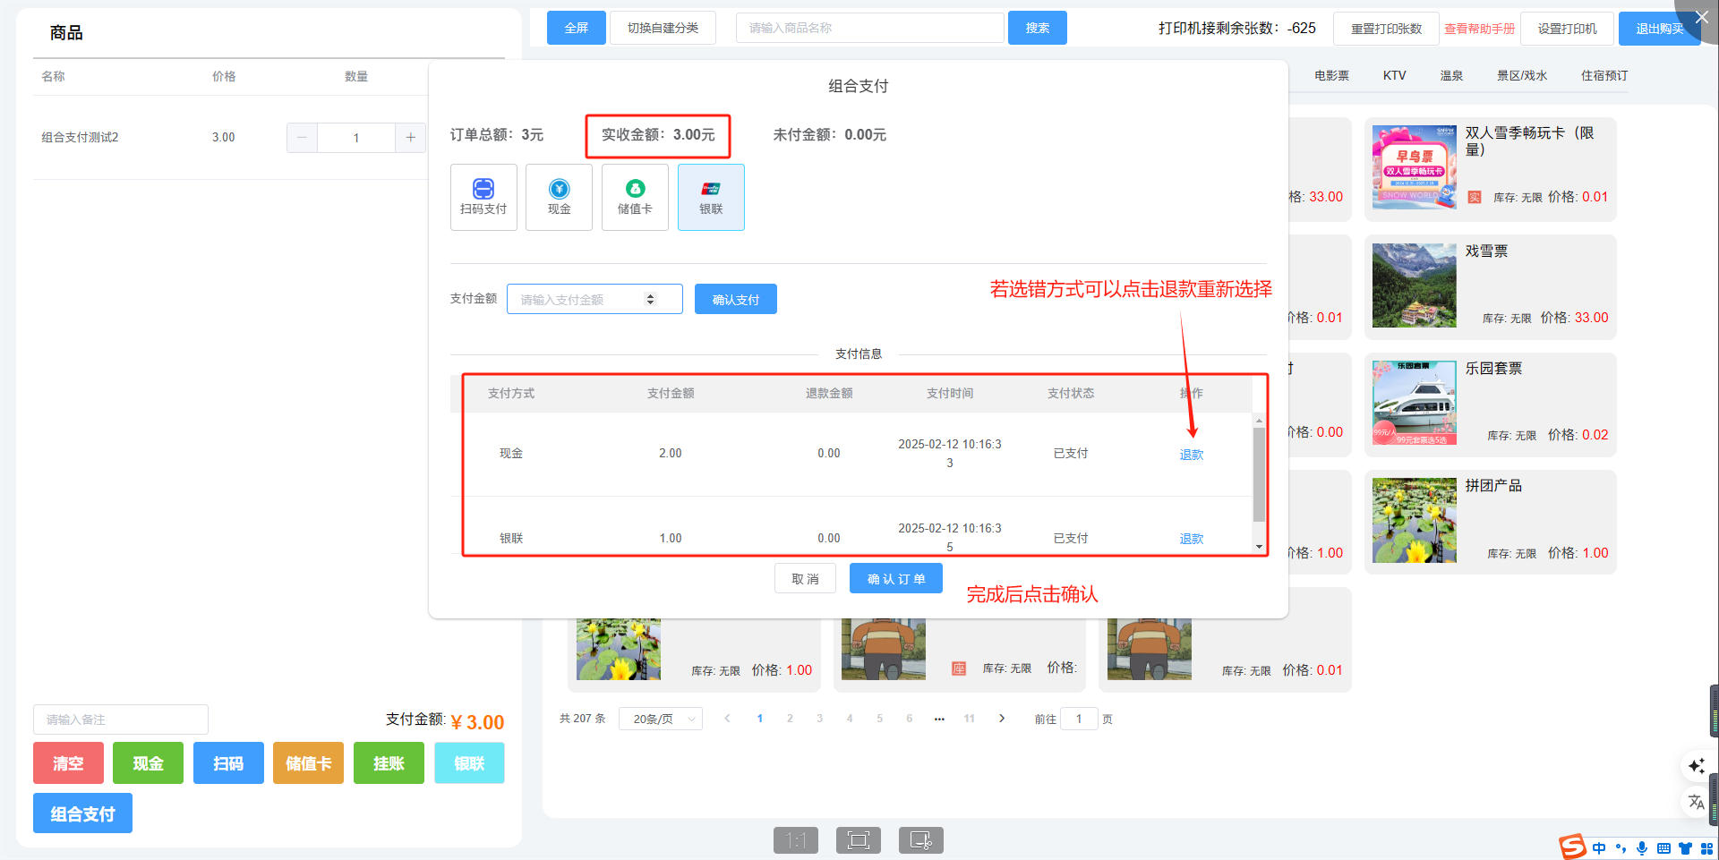Open the 温泉 category tab
The width and height of the screenshot is (1719, 860).
point(1451,76)
